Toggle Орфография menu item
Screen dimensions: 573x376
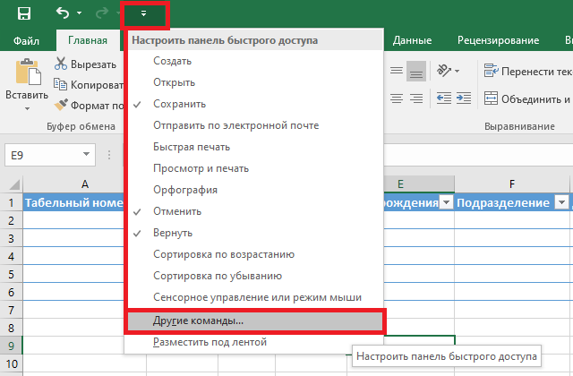tap(254, 190)
